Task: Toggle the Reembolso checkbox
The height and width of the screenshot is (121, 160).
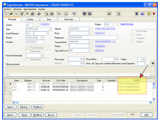Action: click(28, 59)
